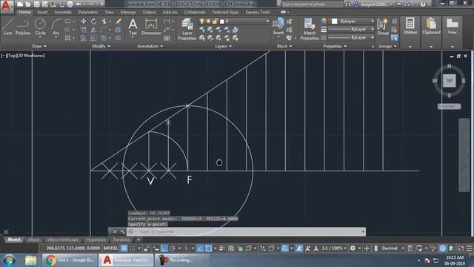Open the Express Tools ribbon tab
The height and width of the screenshot is (267, 474).
point(258,12)
